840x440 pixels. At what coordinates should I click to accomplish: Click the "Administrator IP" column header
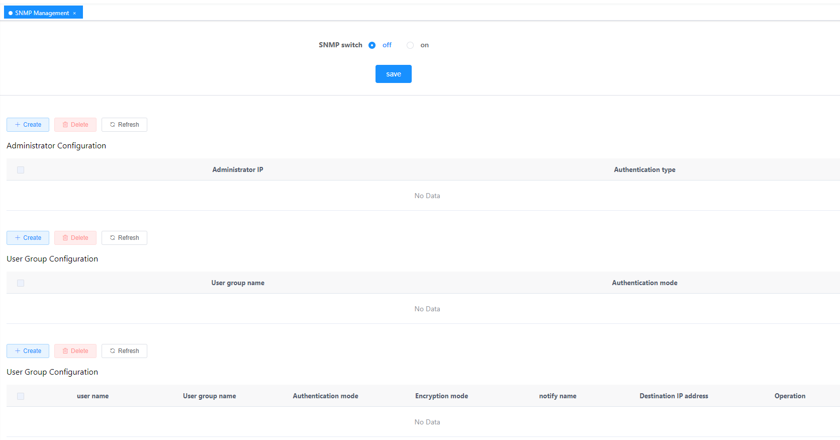[x=238, y=170]
